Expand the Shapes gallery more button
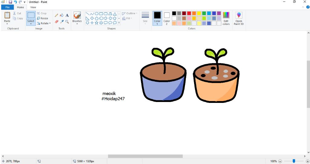The height and width of the screenshot is (164, 310). [x=119, y=23]
